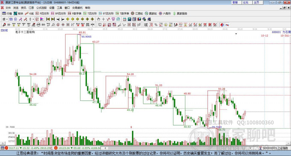Screen dimensions: 291x156
Task: Expand the candlestick style dropdown arrow
Action: [x=33, y=19]
